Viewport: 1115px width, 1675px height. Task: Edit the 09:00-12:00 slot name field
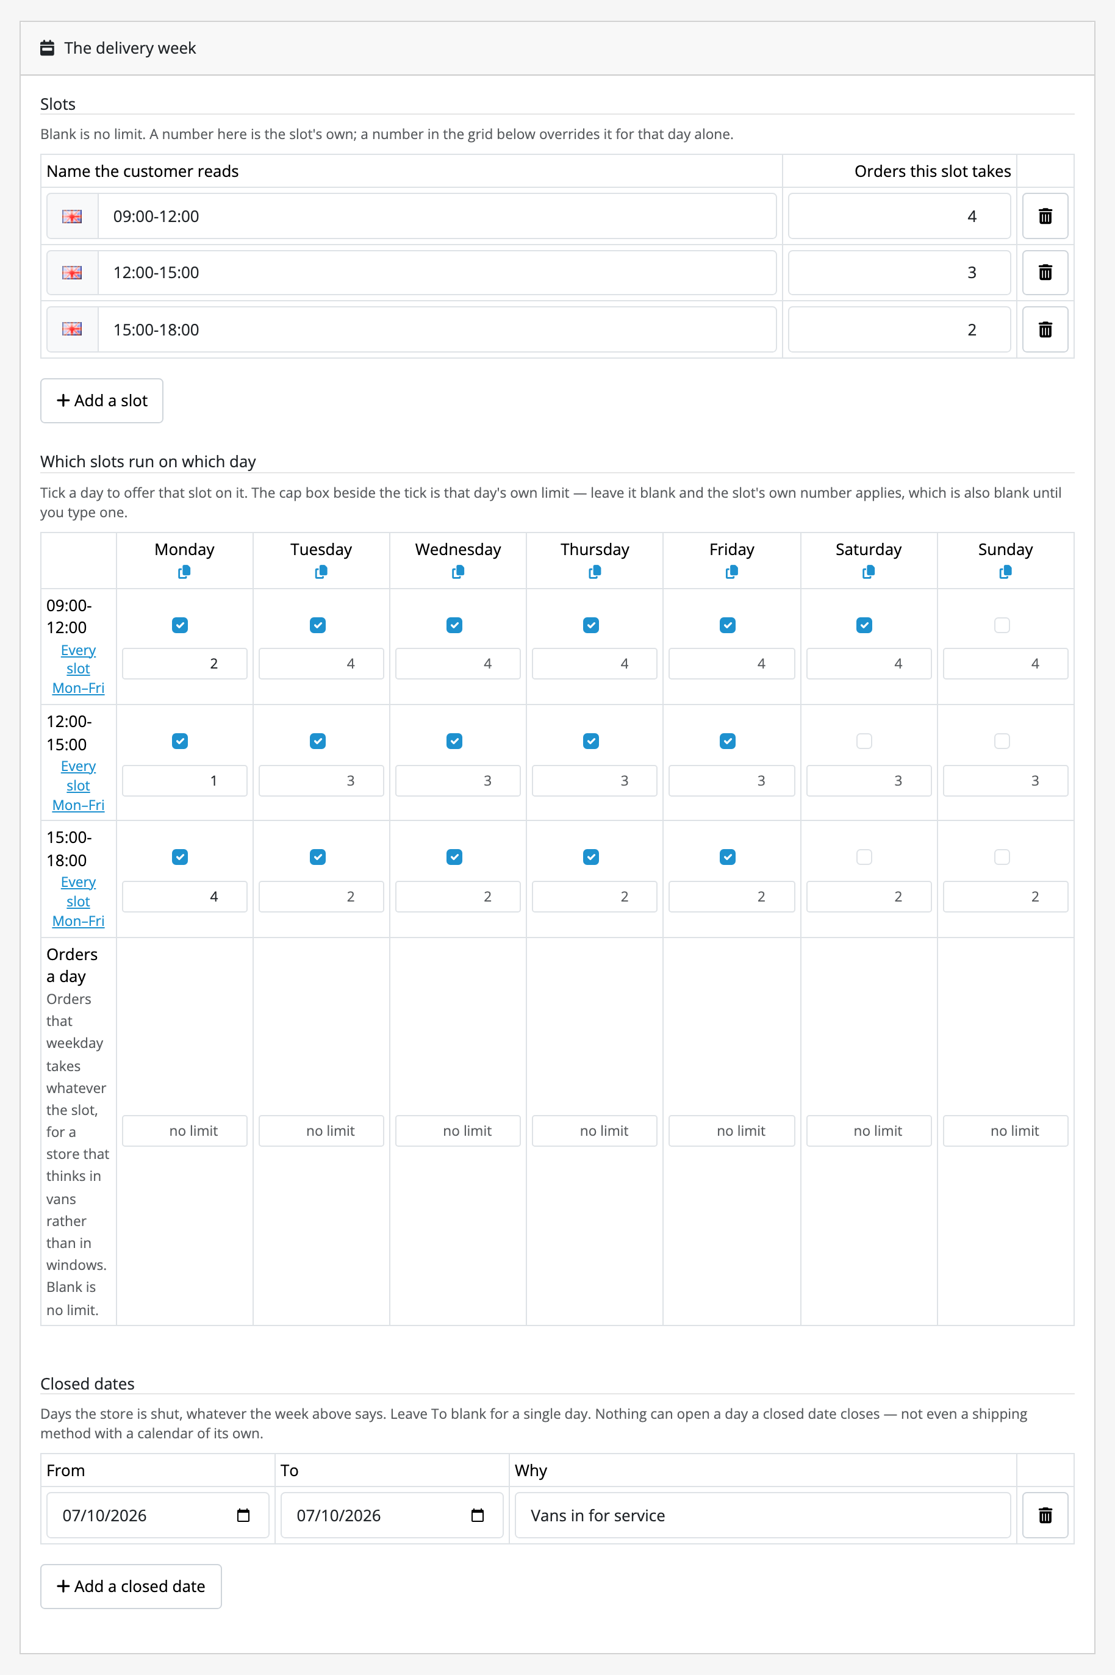click(437, 216)
